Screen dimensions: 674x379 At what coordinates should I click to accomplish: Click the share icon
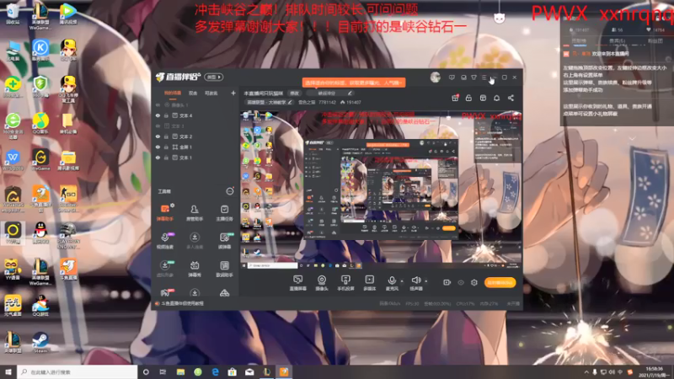[x=511, y=98]
